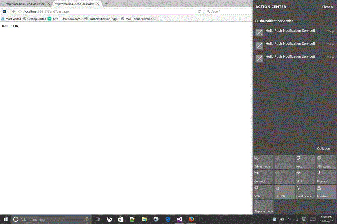
Task: Launch the Xbox app from the taskbar
Action: tap(109, 219)
